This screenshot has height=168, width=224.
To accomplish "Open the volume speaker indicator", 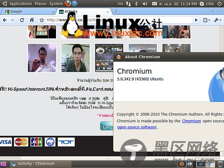I will (x=145, y=4).
